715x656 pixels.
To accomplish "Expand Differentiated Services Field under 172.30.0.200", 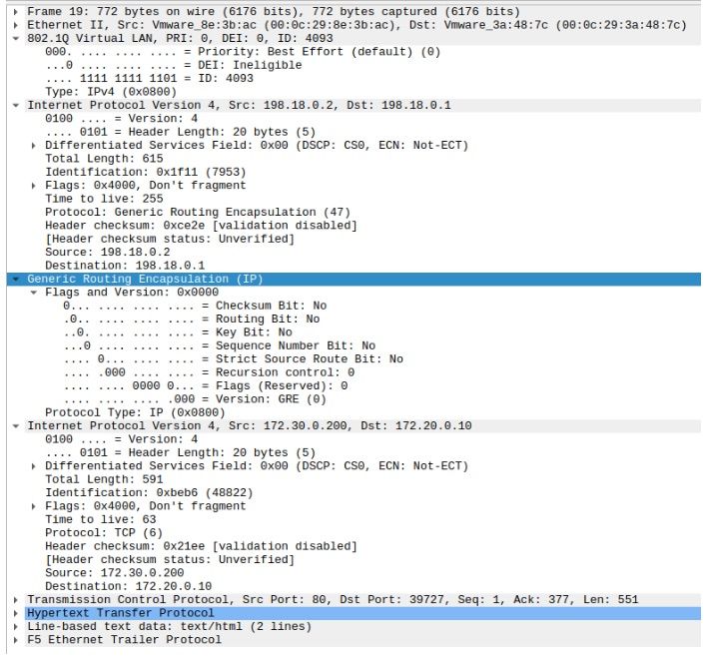I will [34, 466].
